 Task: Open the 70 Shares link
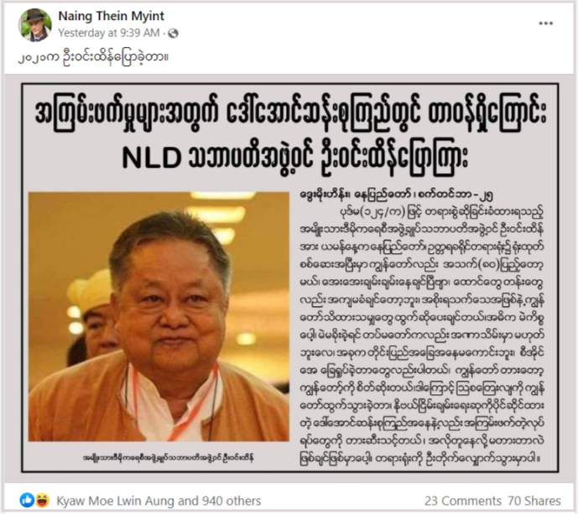pos(534,501)
